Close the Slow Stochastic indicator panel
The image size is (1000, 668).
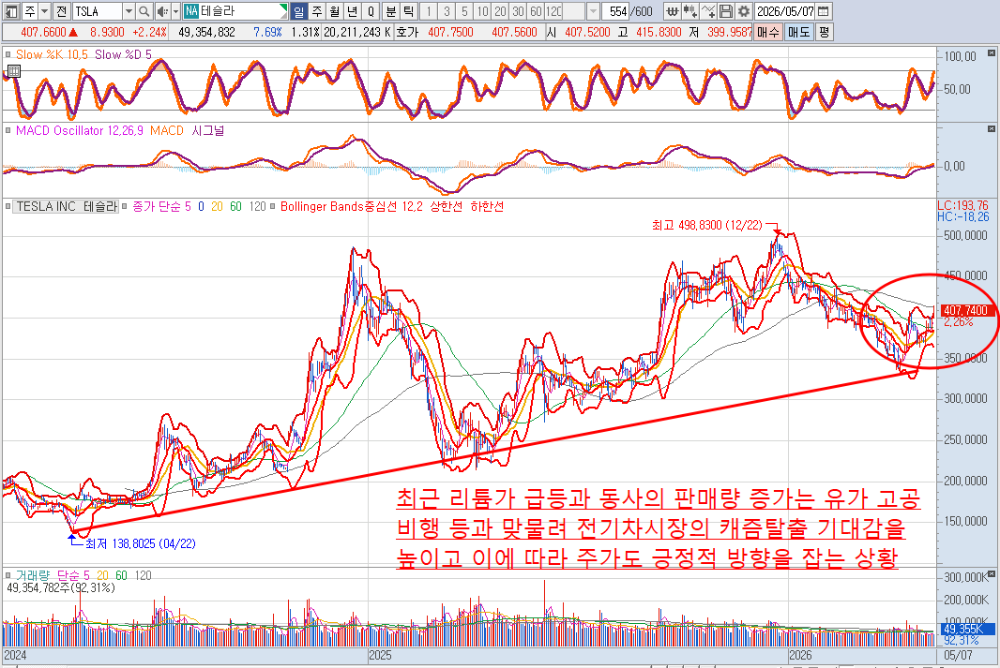tap(991, 52)
